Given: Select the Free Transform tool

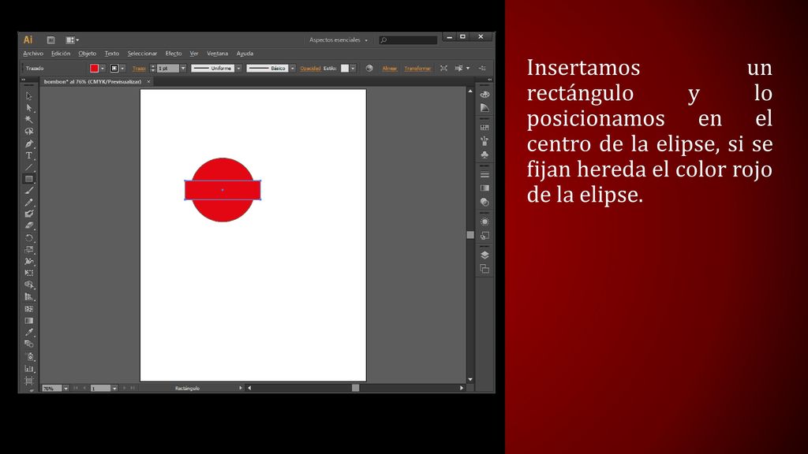Looking at the screenshot, I should point(29,273).
